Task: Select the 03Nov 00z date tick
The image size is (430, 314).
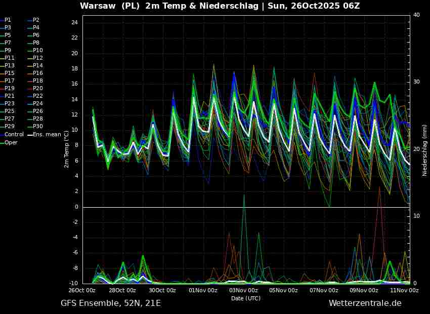Action: 243,290
